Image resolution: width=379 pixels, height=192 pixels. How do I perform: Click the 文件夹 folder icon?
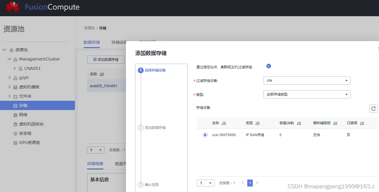15,96
